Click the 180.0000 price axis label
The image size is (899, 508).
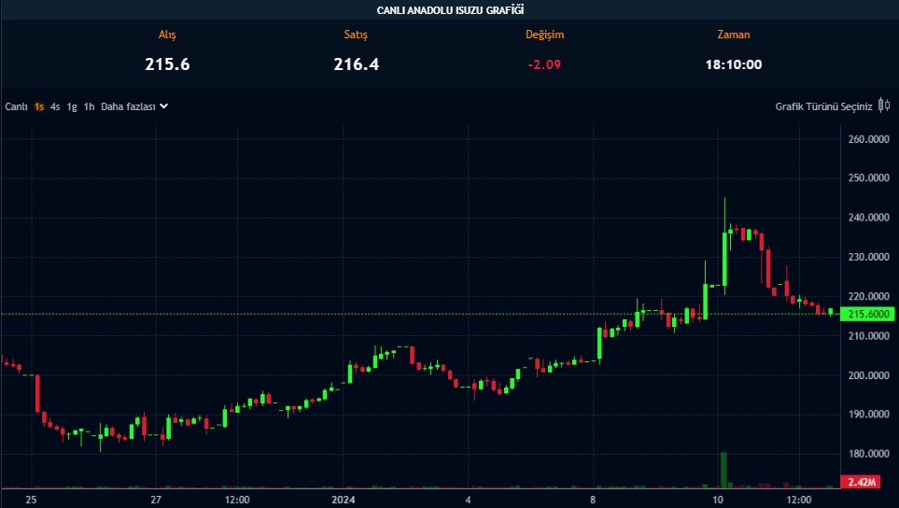(x=867, y=454)
